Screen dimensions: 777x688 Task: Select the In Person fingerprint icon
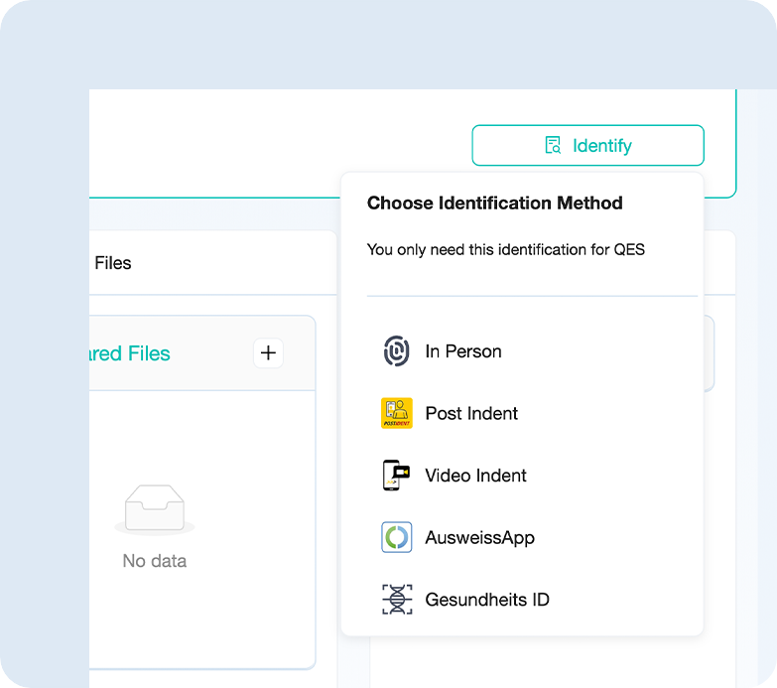click(x=396, y=351)
